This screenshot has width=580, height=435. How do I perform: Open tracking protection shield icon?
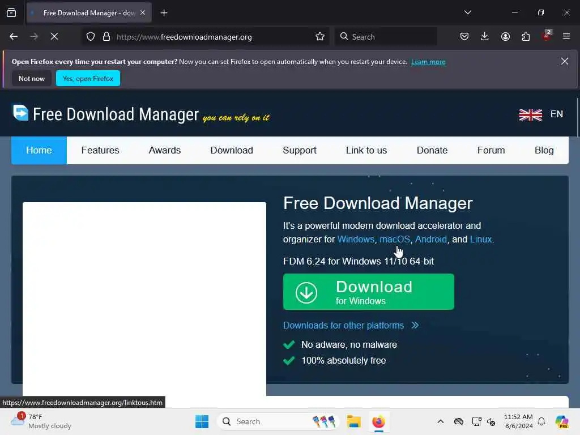(x=91, y=37)
